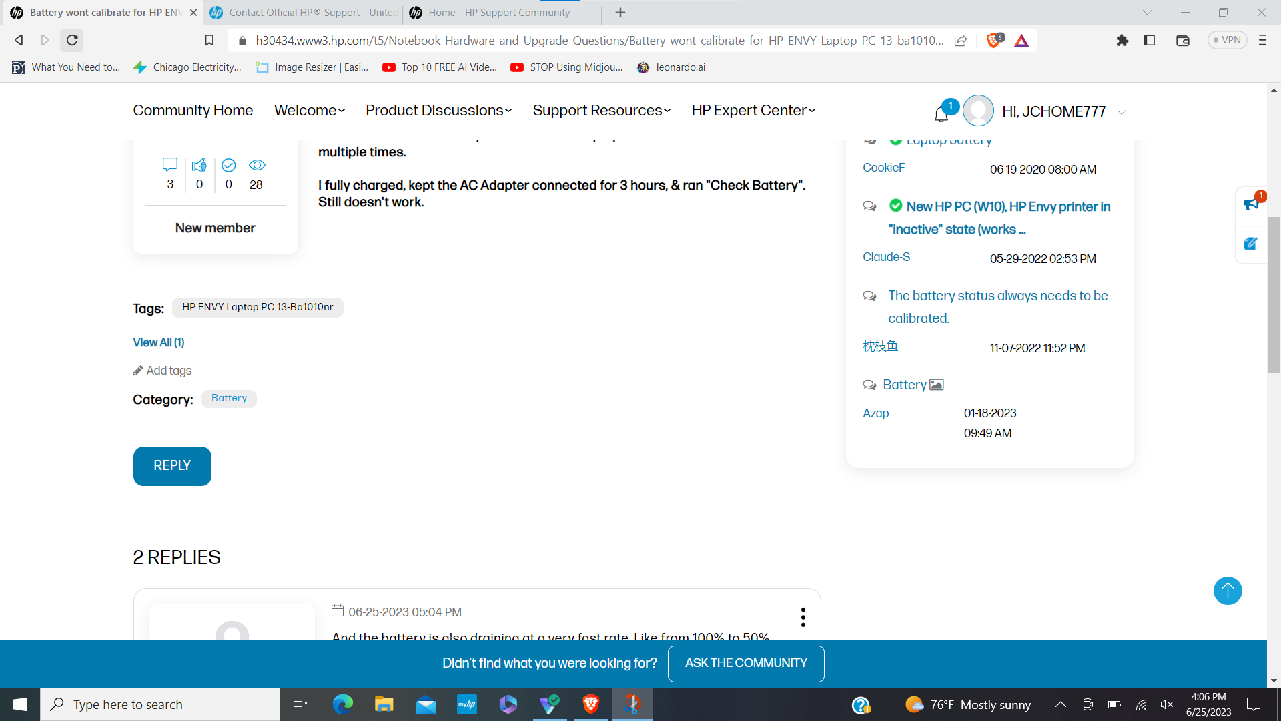Toggle system volume mute icon in tray

[1167, 704]
